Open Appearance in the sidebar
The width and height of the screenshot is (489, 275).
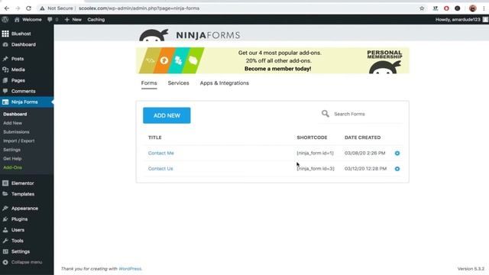pyautogui.click(x=27, y=209)
